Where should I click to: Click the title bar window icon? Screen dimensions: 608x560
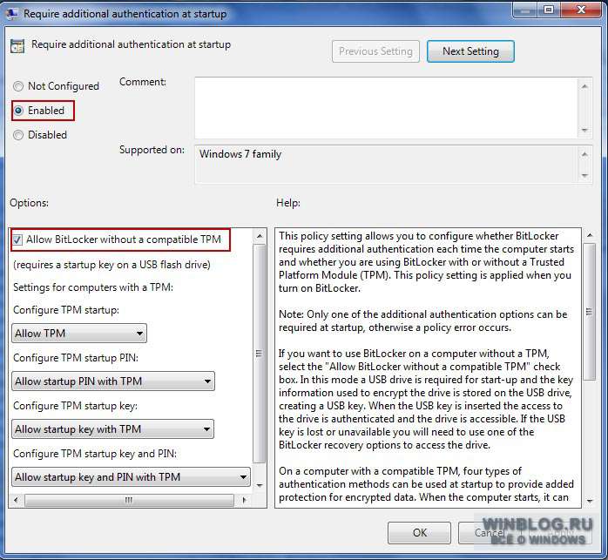pyautogui.click(x=12, y=14)
